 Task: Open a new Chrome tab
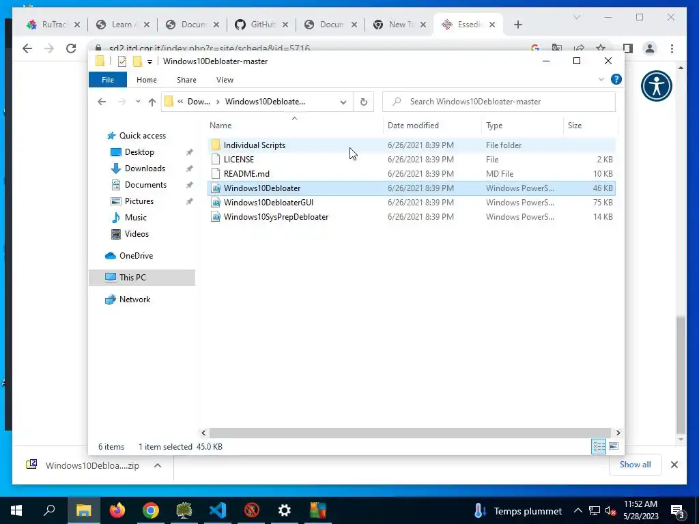517,25
